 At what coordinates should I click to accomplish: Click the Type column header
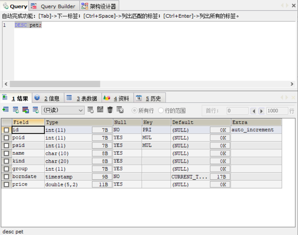pos(79,122)
